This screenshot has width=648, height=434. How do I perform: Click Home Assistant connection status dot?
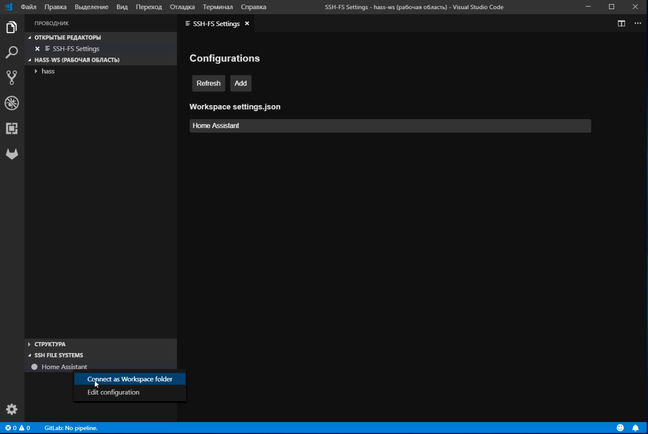tap(34, 367)
